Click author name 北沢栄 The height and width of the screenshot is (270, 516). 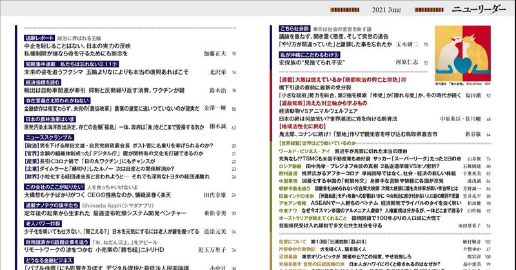(217, 72)
